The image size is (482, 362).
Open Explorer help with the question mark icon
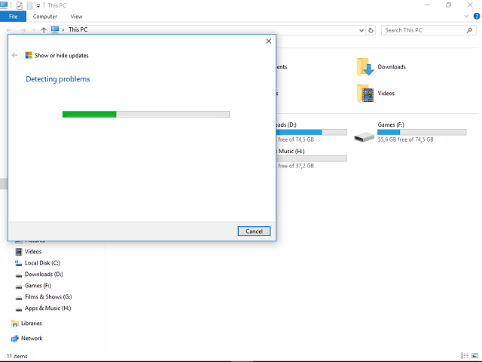(x=477, y=16)
